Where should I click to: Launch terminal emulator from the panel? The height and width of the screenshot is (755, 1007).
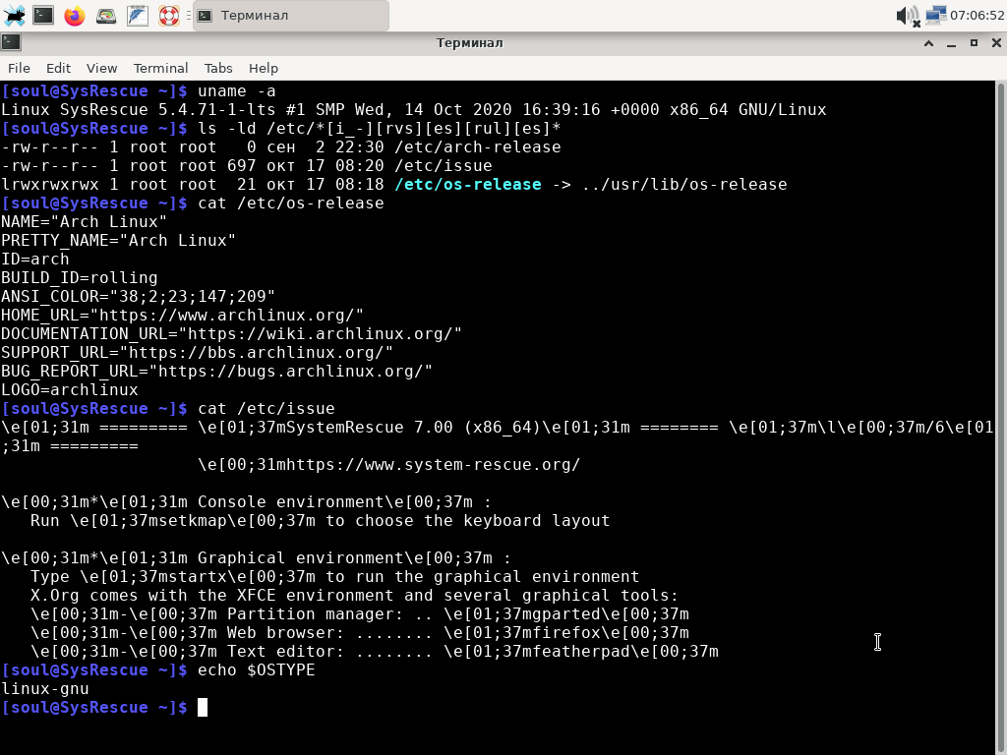(x=43, y=15)
